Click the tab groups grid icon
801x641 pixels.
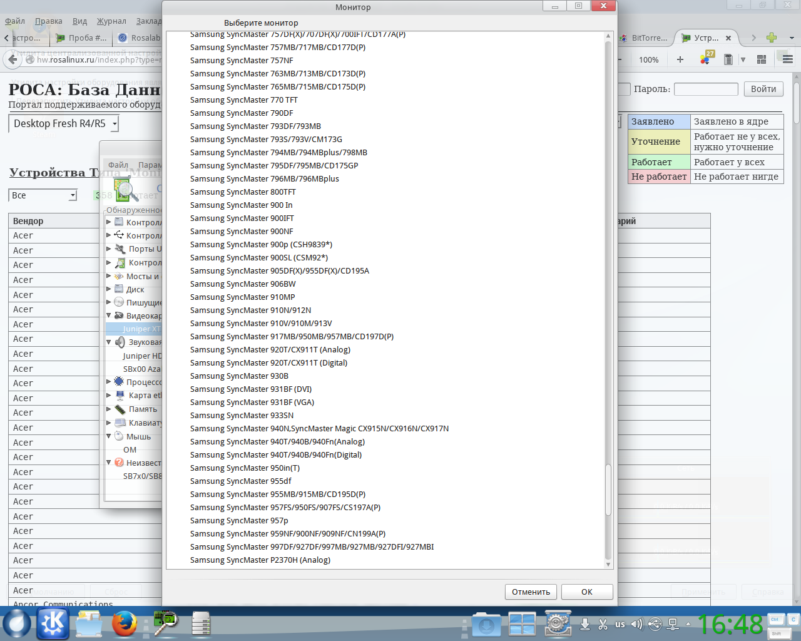coord(762,59)
